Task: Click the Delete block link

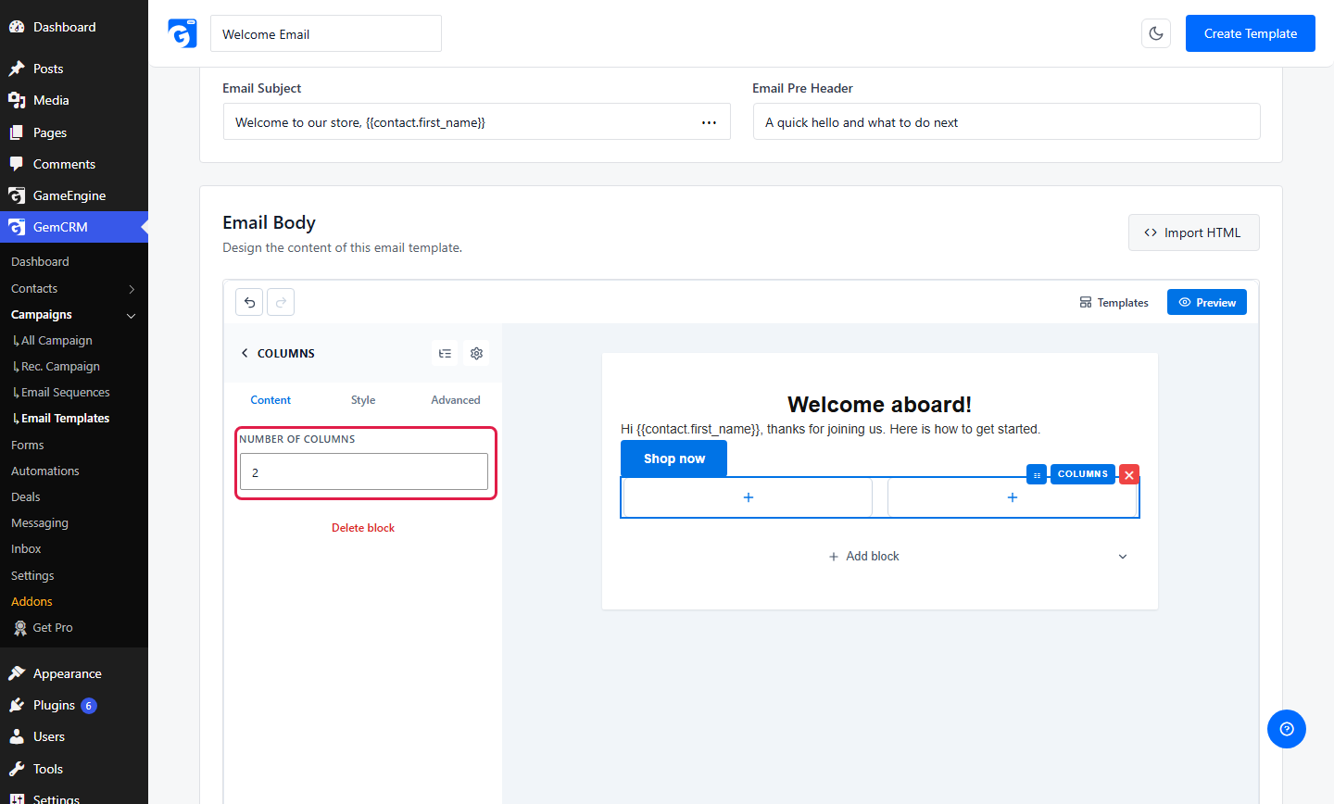Action: pyautogui.click(x=363, y=528)
